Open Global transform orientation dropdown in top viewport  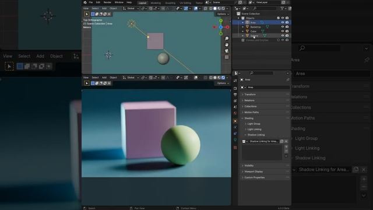pyautogui.click(x=131, y=8)
